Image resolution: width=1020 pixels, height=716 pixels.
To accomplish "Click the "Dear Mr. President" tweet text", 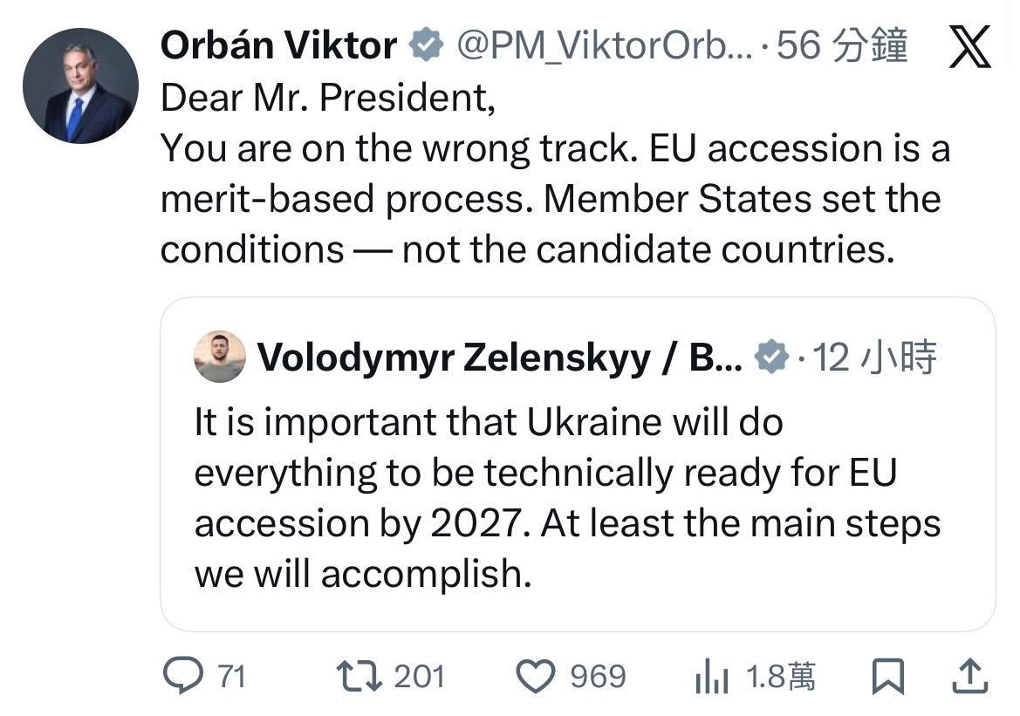I will [x=328, y=98].
